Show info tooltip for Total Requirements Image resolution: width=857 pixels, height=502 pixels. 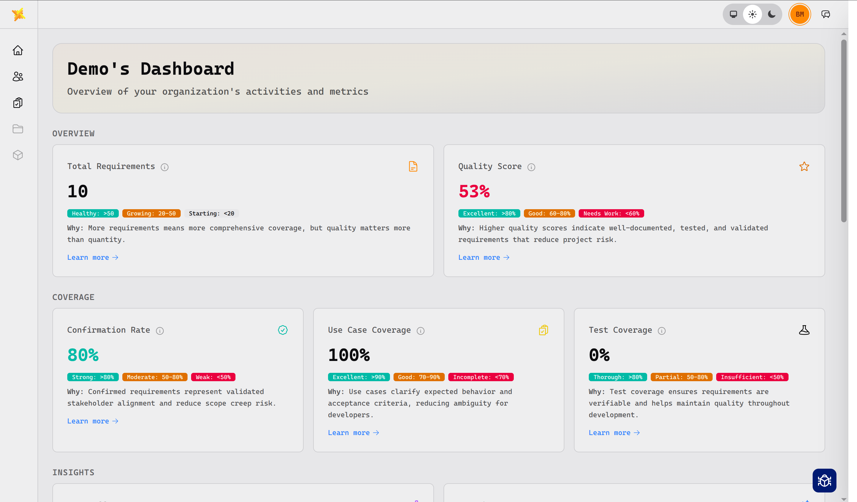(165, 167)
